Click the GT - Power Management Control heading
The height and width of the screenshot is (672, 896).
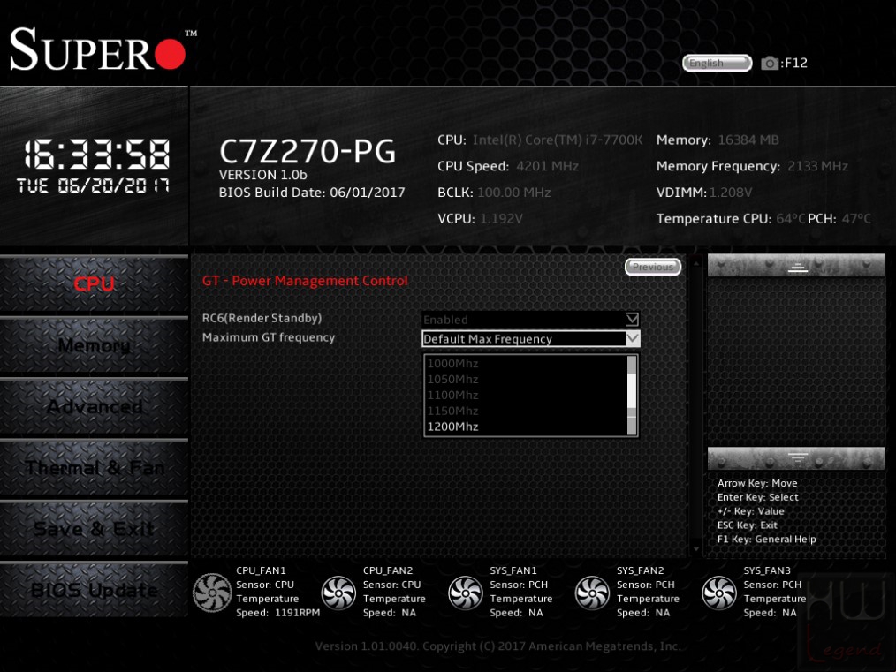click(305, 281)
